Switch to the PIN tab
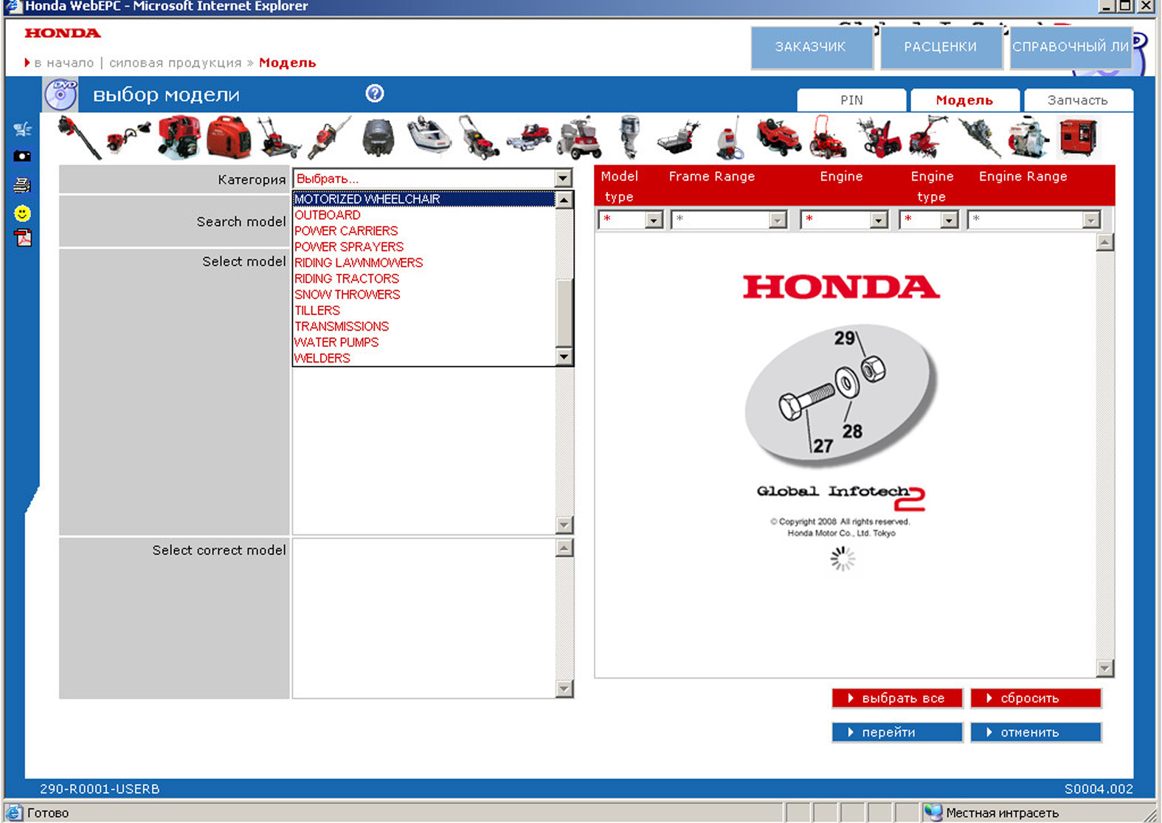The height and width of the screenshot is (823, 1162). [x=851, y=100]
